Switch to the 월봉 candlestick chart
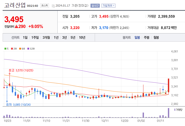Viewport: 185px width, 126px height. coord(156,37)
